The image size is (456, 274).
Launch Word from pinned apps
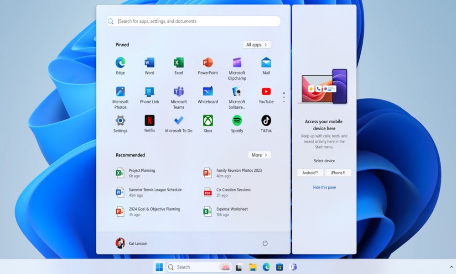(x=150, y=66)
